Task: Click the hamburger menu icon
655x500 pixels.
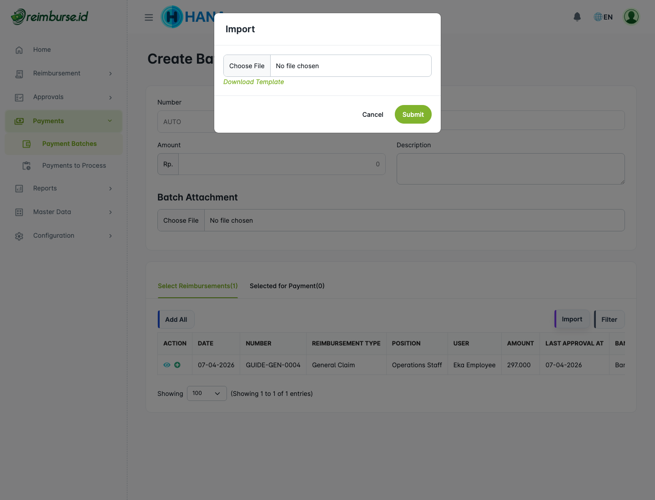Action: [x=148, y=17]
